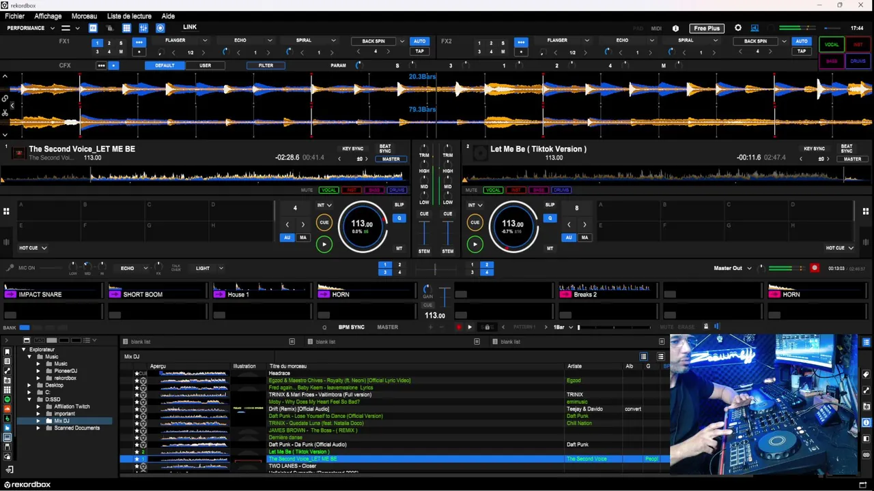Hit deck 2 CUE button

click(x=475, y=222)
